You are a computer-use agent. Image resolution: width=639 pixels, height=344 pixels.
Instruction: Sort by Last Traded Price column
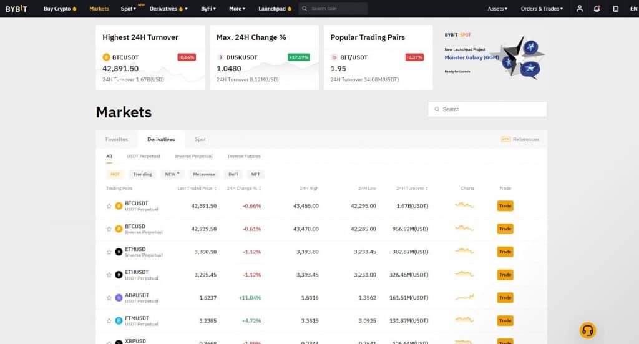tap(197, 189)
